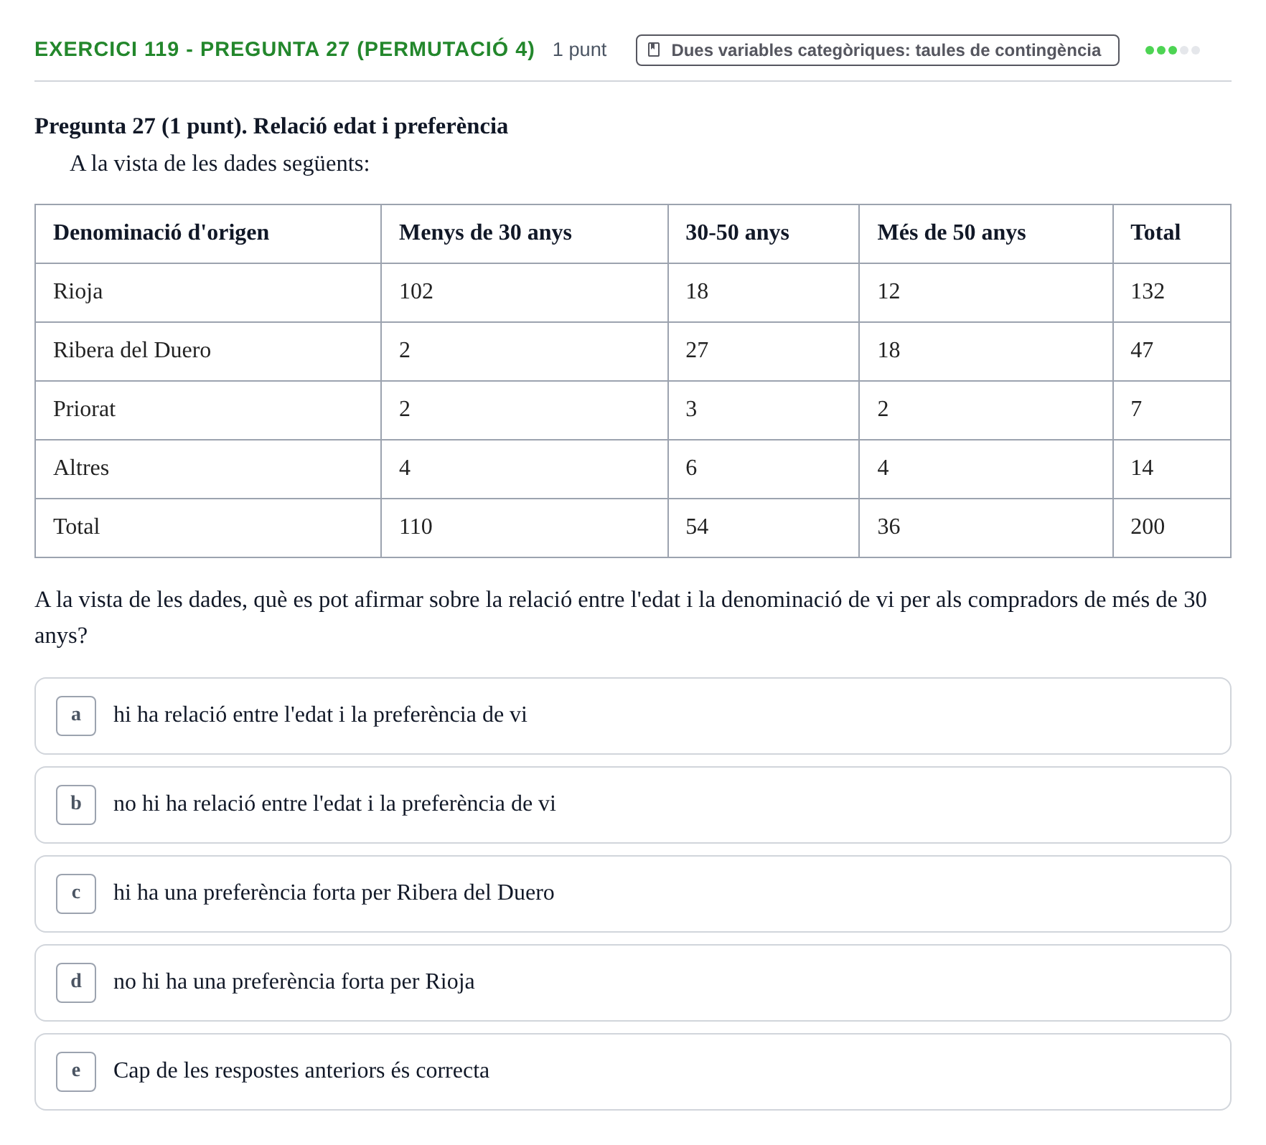
Task: Click the column total cell 110
Action: tap(525, 528)
